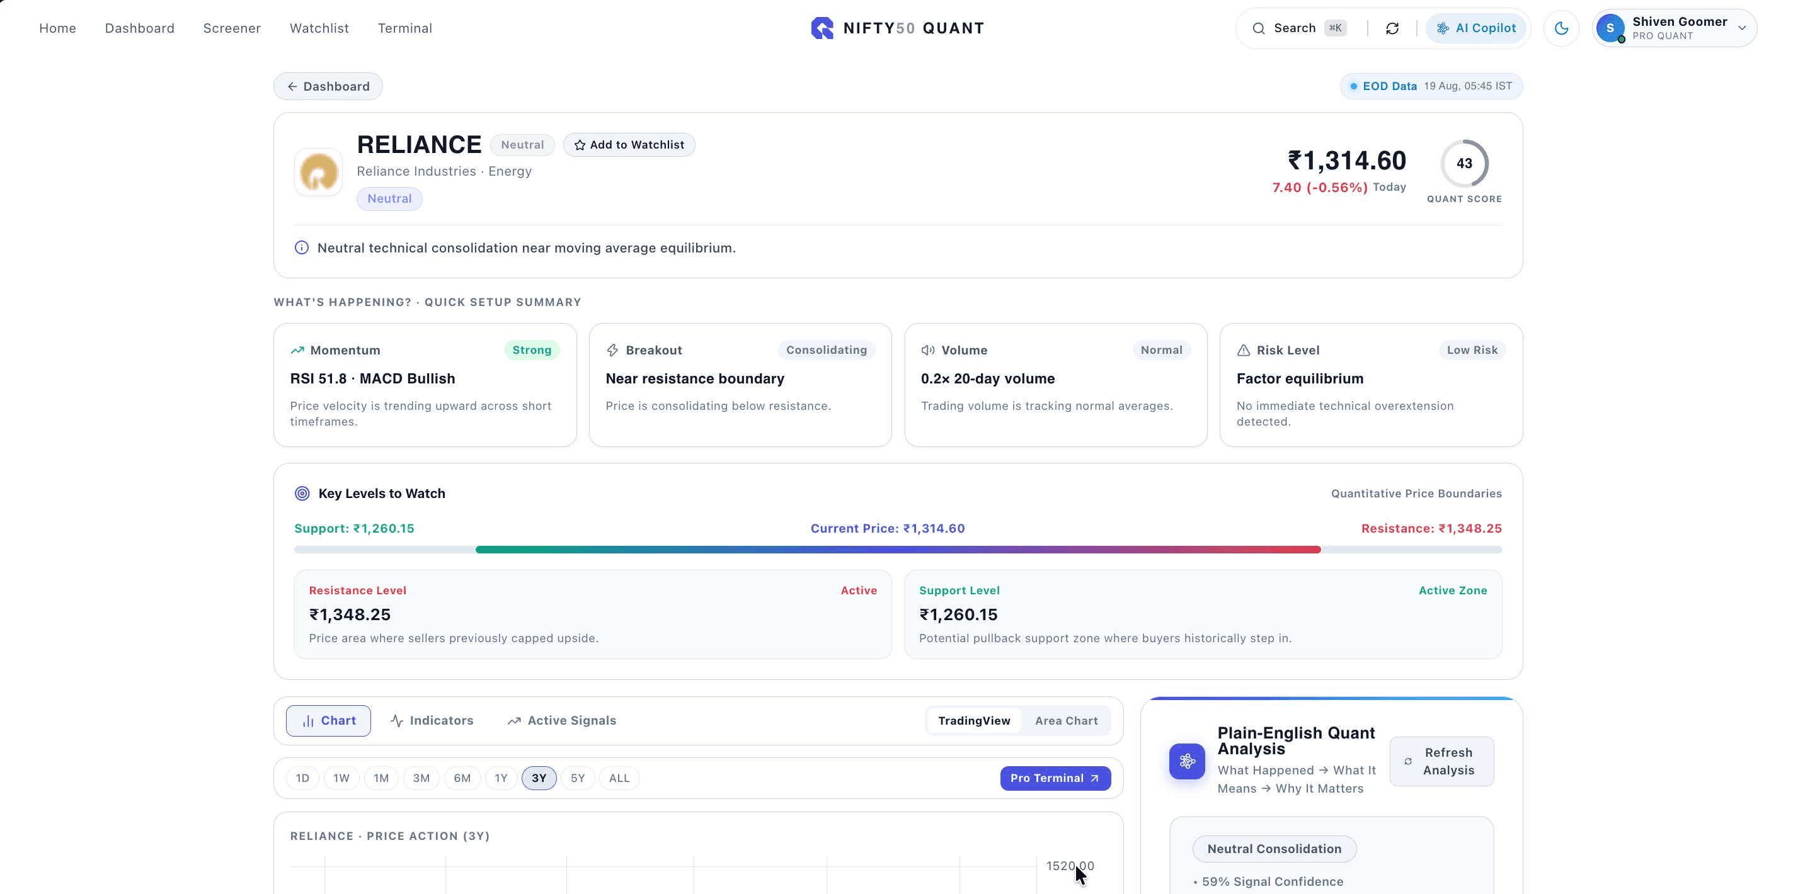Switch chart view to Area Chart
1793x894 pixels.
point(1065,721)
